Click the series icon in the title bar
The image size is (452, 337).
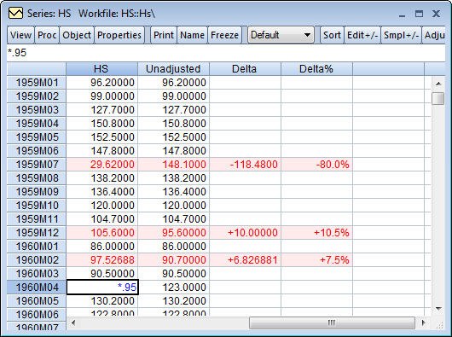click(15, 14)
